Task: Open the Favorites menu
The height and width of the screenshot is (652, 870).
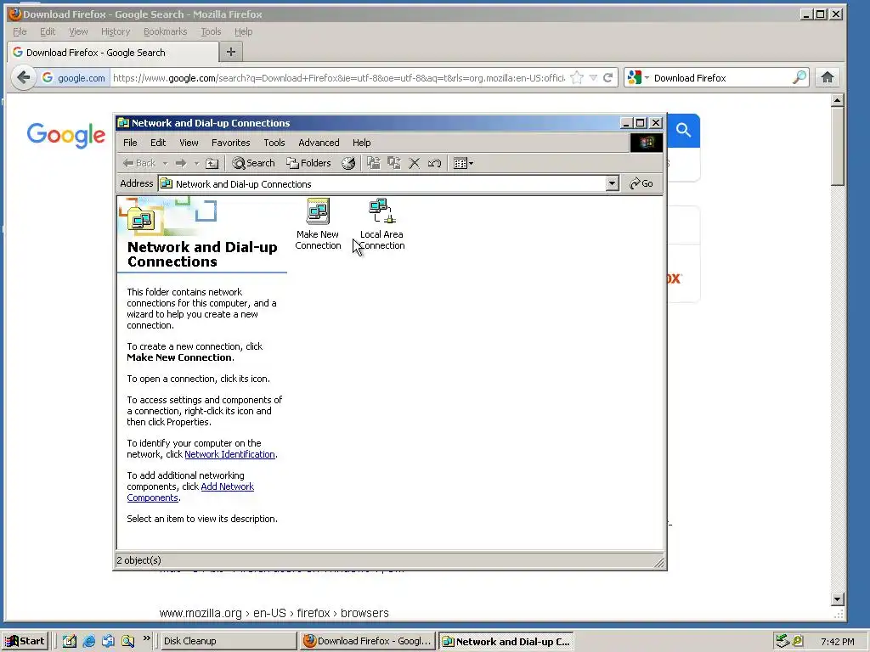Action: click(231, 143)
